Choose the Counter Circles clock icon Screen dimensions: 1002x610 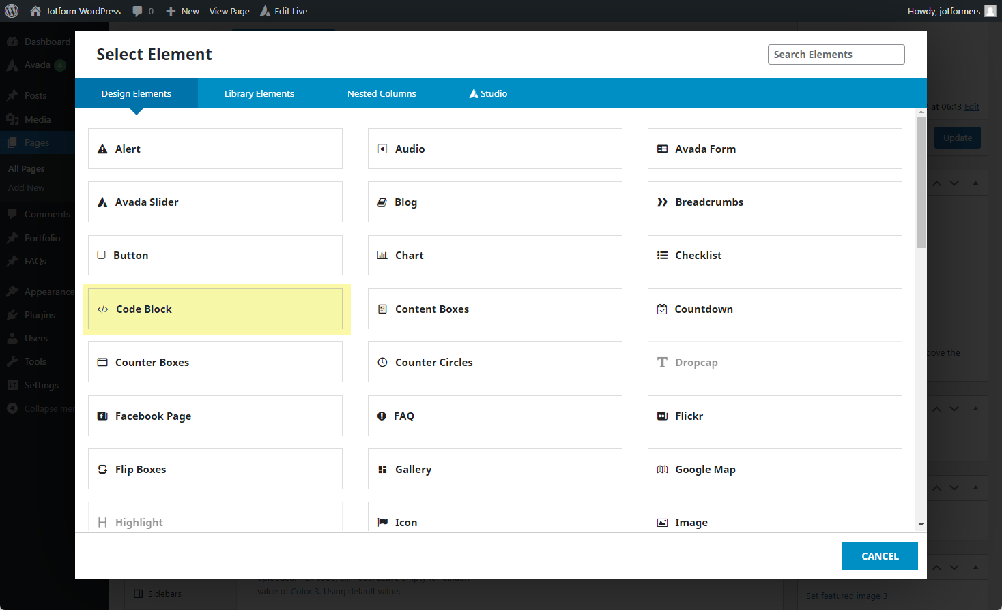pos(382,363)
